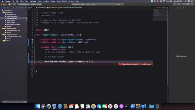Toggle roundedCornerButton outlet connection circle

pyautogui.click(x=32, y=40)
